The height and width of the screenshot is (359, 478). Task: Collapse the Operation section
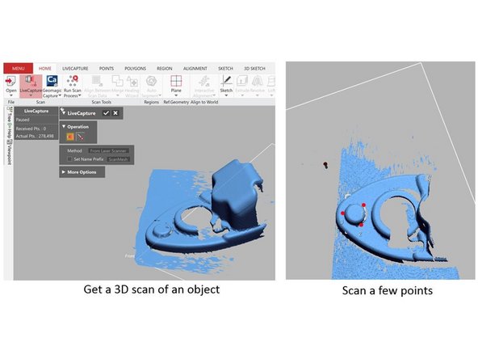coord(64,126)
